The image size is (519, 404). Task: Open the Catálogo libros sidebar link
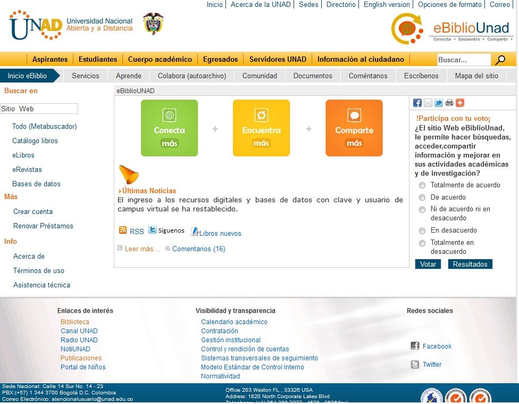[35, 141]
